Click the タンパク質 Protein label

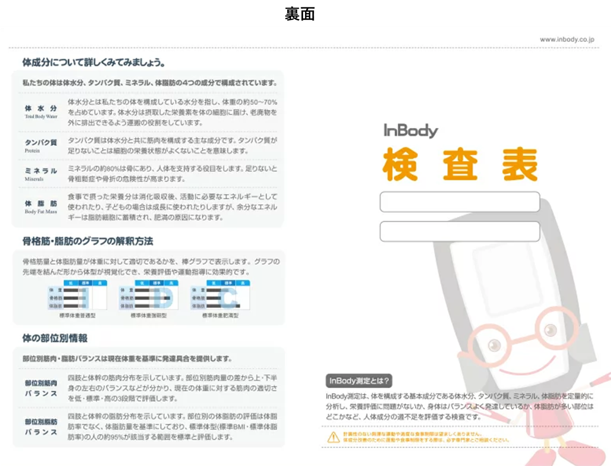(41, 146)
